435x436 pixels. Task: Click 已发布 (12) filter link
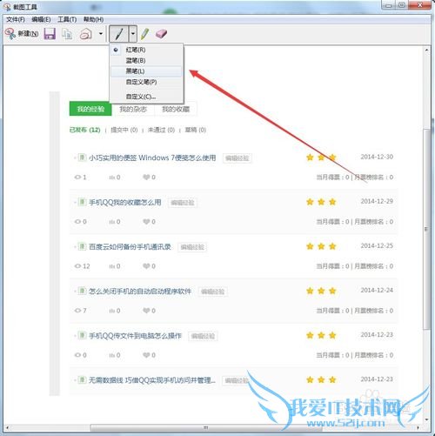84,130
